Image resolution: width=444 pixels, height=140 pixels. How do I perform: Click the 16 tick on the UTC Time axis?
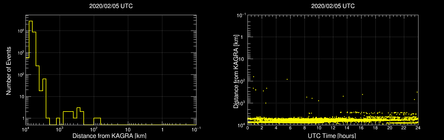point(361,128)
